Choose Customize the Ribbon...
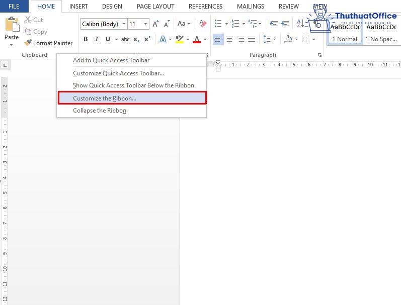The height and width of the screenshot is (305, 401). click(132, 98)
